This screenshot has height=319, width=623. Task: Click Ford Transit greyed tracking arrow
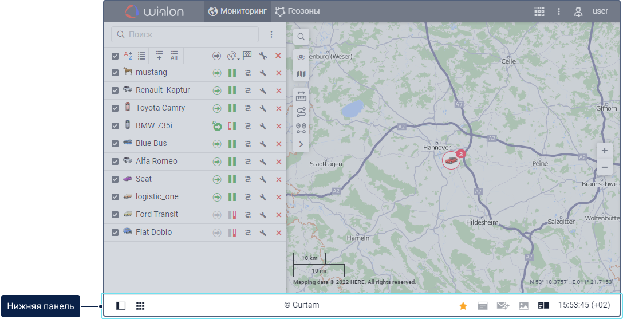pos(216,215)
